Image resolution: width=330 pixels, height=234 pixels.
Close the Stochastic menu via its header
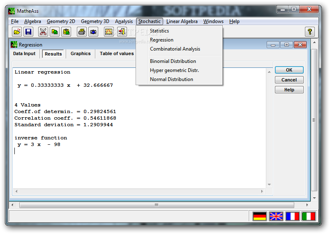coord(150,21)
